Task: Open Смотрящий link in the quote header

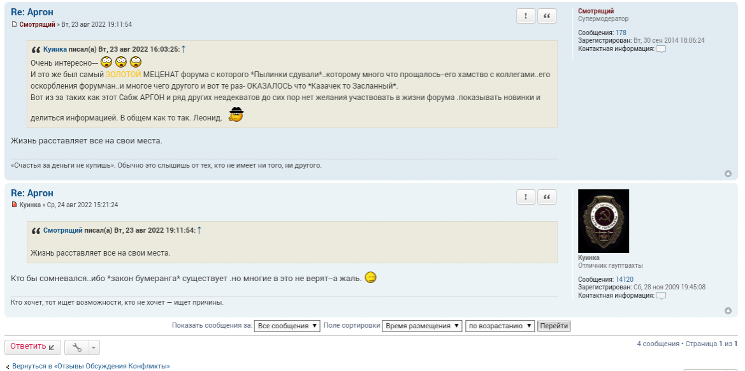Action: tap(62, 230)
